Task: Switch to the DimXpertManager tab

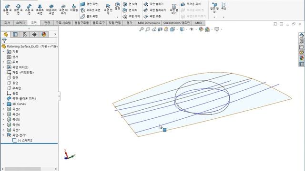Action: tap(34, 35)
